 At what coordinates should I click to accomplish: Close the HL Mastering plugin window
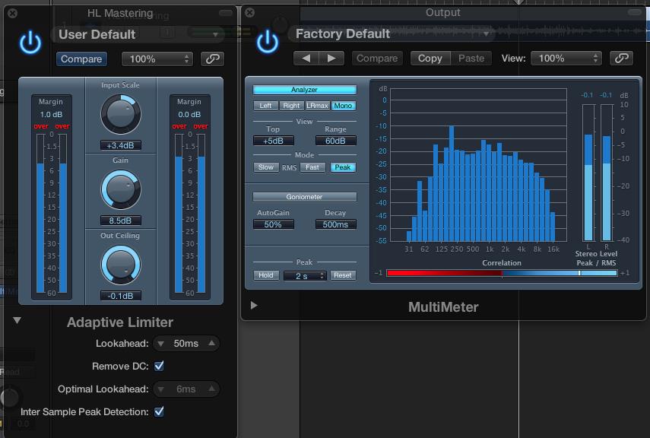(x=12, y=13)
